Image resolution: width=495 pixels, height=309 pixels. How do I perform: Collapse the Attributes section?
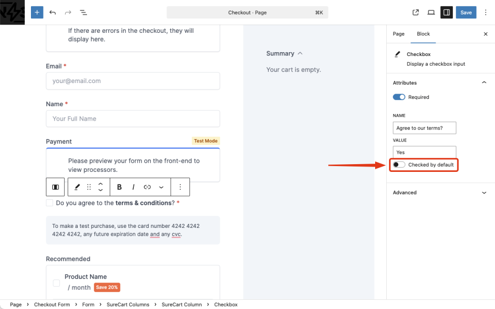pyautogui.click(x=484, y=82)
